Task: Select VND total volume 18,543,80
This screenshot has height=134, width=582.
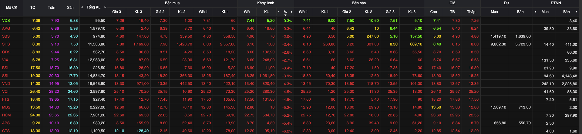Action: (x=96, y=84)
